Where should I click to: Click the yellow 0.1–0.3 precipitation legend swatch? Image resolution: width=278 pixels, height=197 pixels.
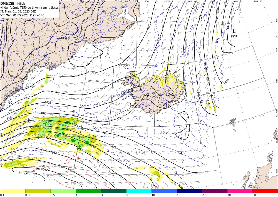(x=13, y=191)
